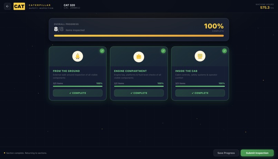Image resolution: width=278 pixels, height=159 pixels.
Task: Click the overall progress bar
Action: click(139, 36)
